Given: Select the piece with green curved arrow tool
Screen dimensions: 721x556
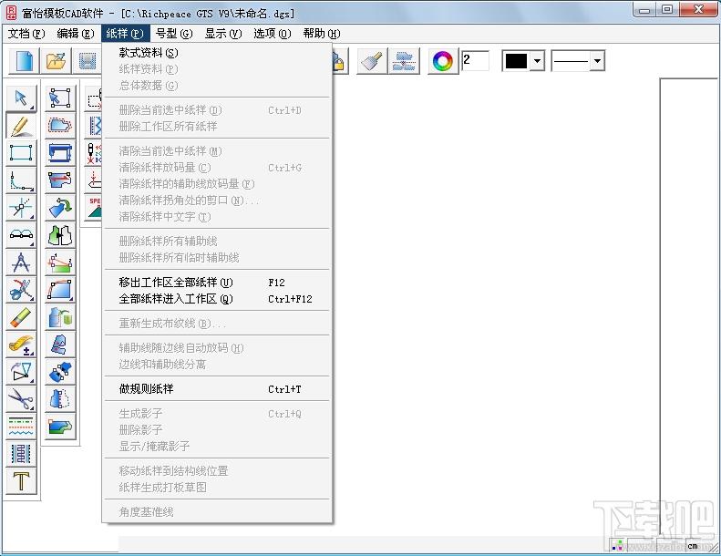Looking at the screenshot, I should [x=60, y=207].
